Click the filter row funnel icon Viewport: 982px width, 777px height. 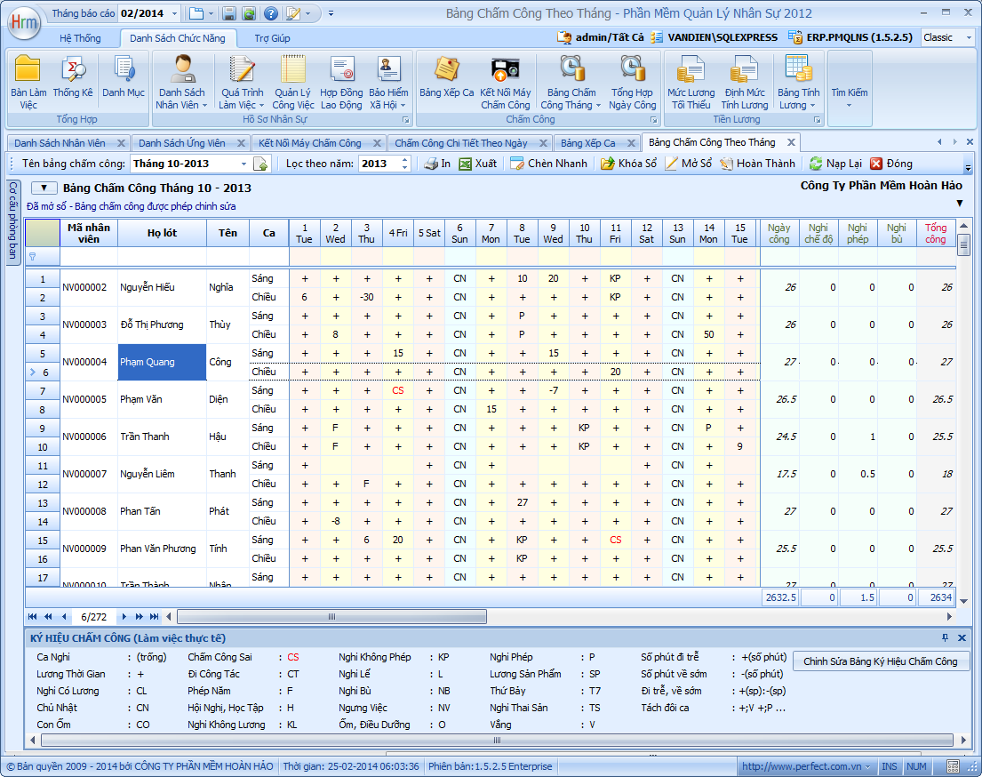tap(33, 257)
